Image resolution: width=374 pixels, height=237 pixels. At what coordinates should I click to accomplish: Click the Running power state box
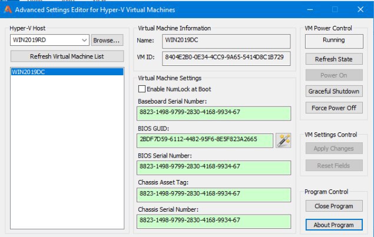click(x=334, y=41)
